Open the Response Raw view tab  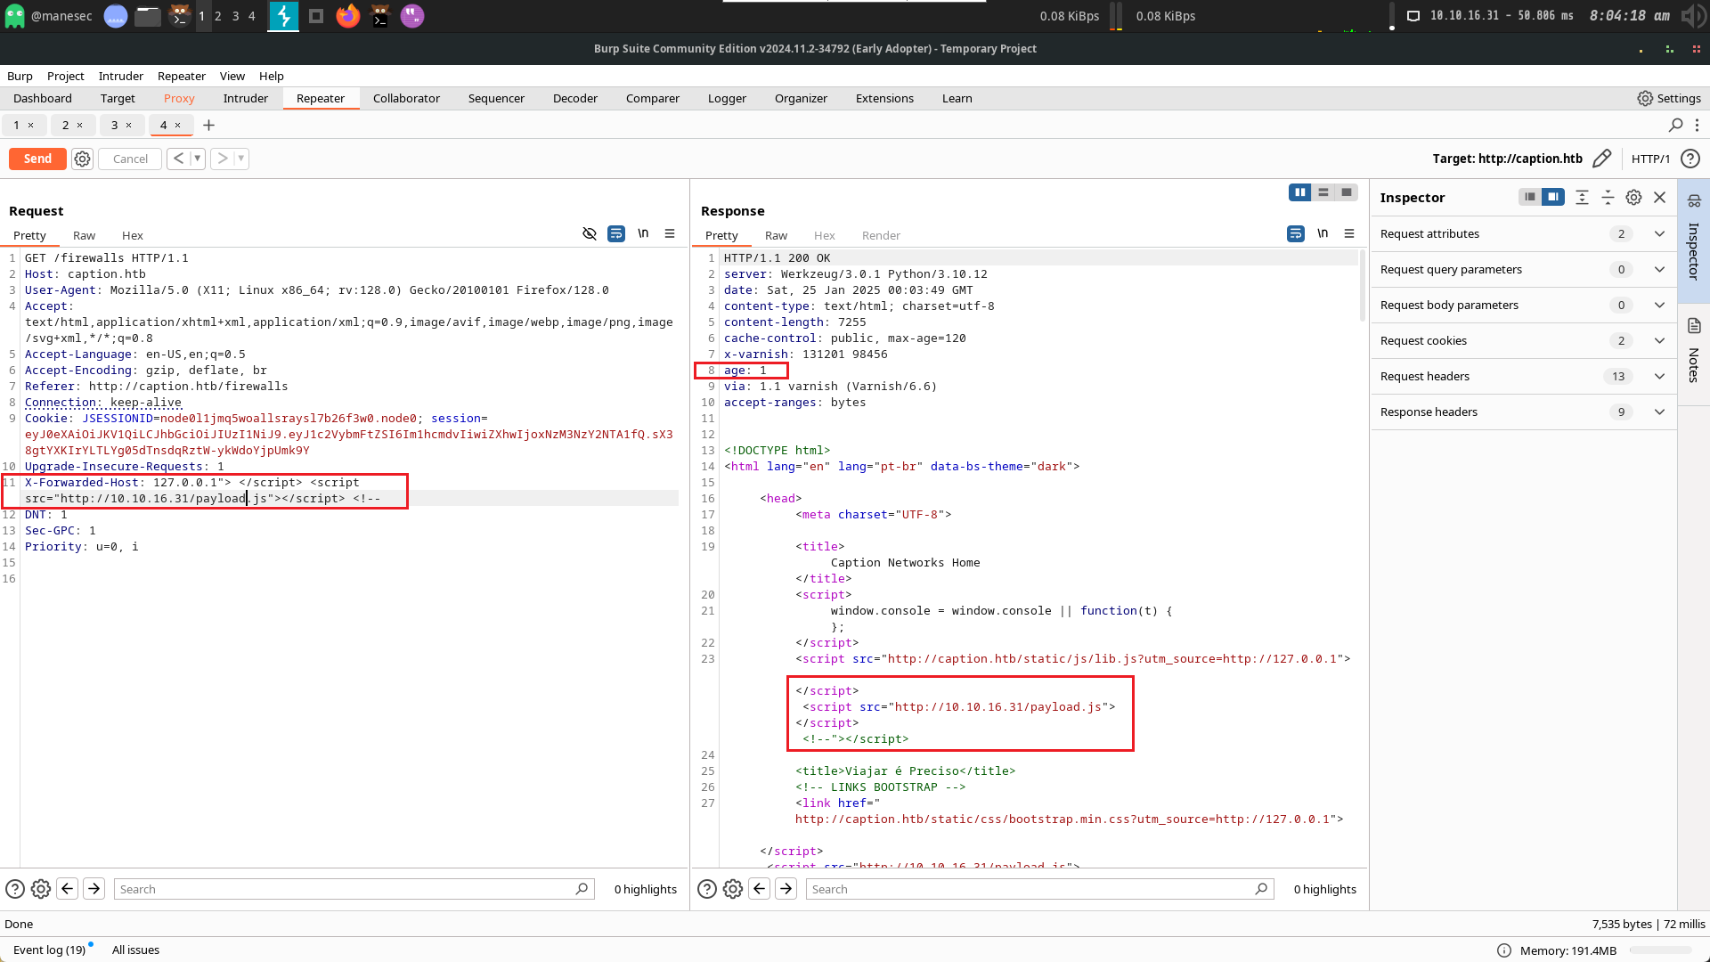[x=776, y=235]
